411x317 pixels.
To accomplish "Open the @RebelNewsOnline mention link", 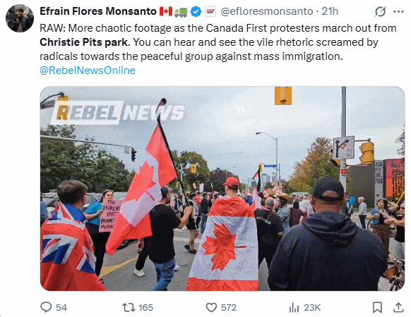I will click(x=88, y=70).
